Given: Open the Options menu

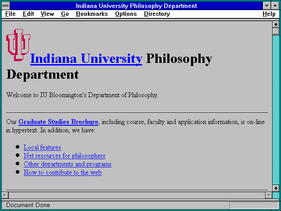Looking at the screenshot, I should [x=126, y=14].
